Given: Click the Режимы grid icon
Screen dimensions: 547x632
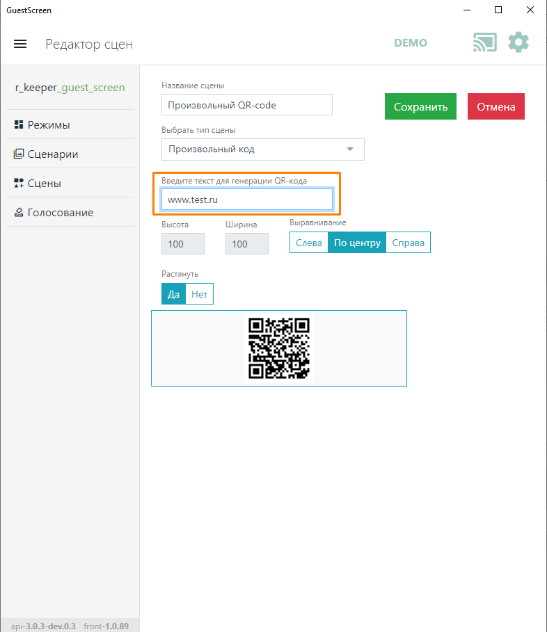Looking at the screenshot, I should tap(19, 125).
